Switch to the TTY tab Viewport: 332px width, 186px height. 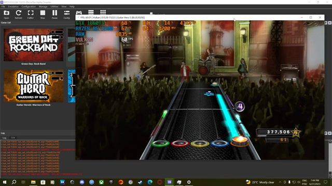tap(13, 138)
